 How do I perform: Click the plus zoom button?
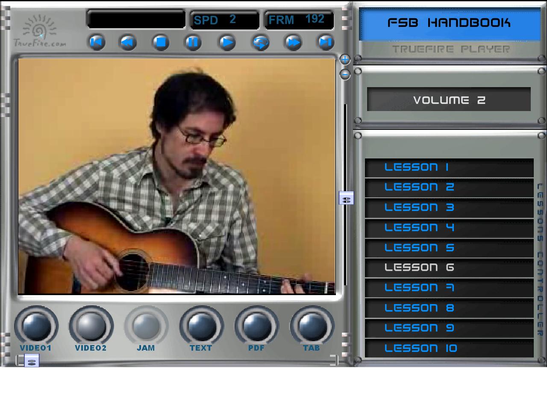[x=345, y=59]
